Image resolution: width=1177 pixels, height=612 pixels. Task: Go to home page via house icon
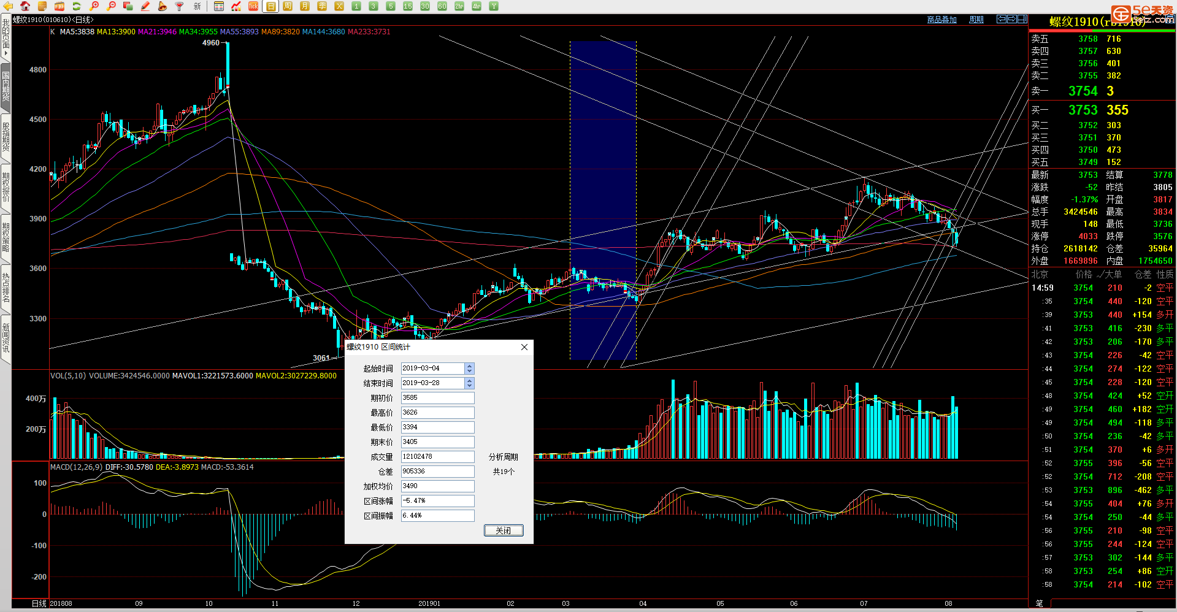[x=25, y=6]
